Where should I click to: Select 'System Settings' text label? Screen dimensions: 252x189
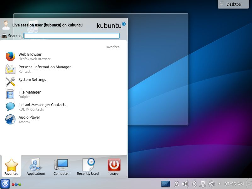click(32, 80)
